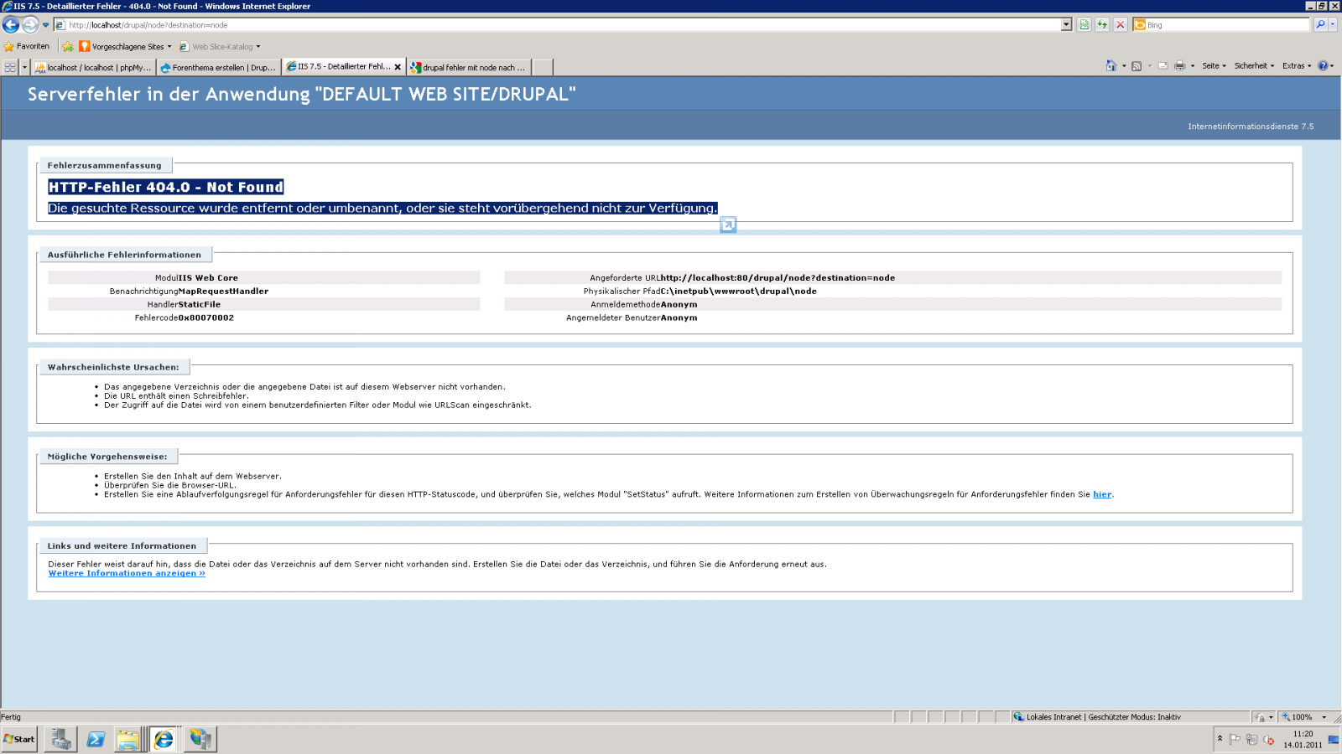Click the Print icon in command bar
Screen dimensions: 1342x754
tap(1179, 66)
